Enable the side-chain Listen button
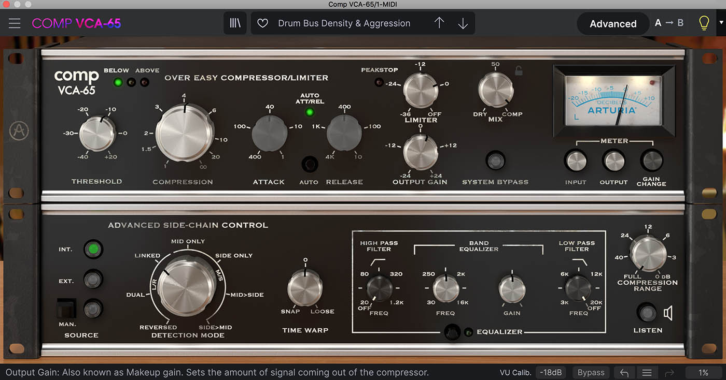726x380 pixels. click(646, 313)
